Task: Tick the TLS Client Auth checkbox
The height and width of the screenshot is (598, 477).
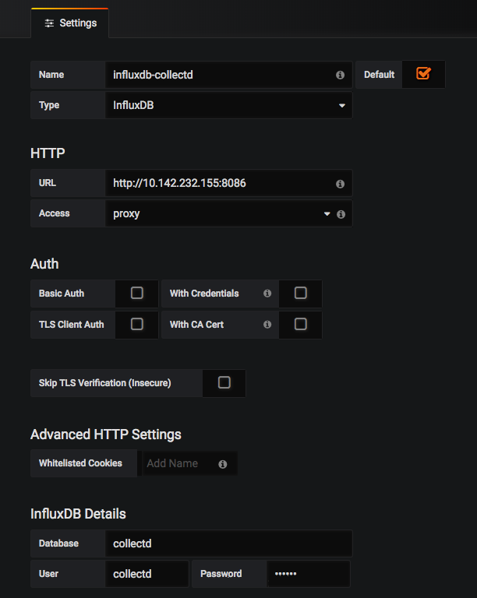Action: click(137, 324)
